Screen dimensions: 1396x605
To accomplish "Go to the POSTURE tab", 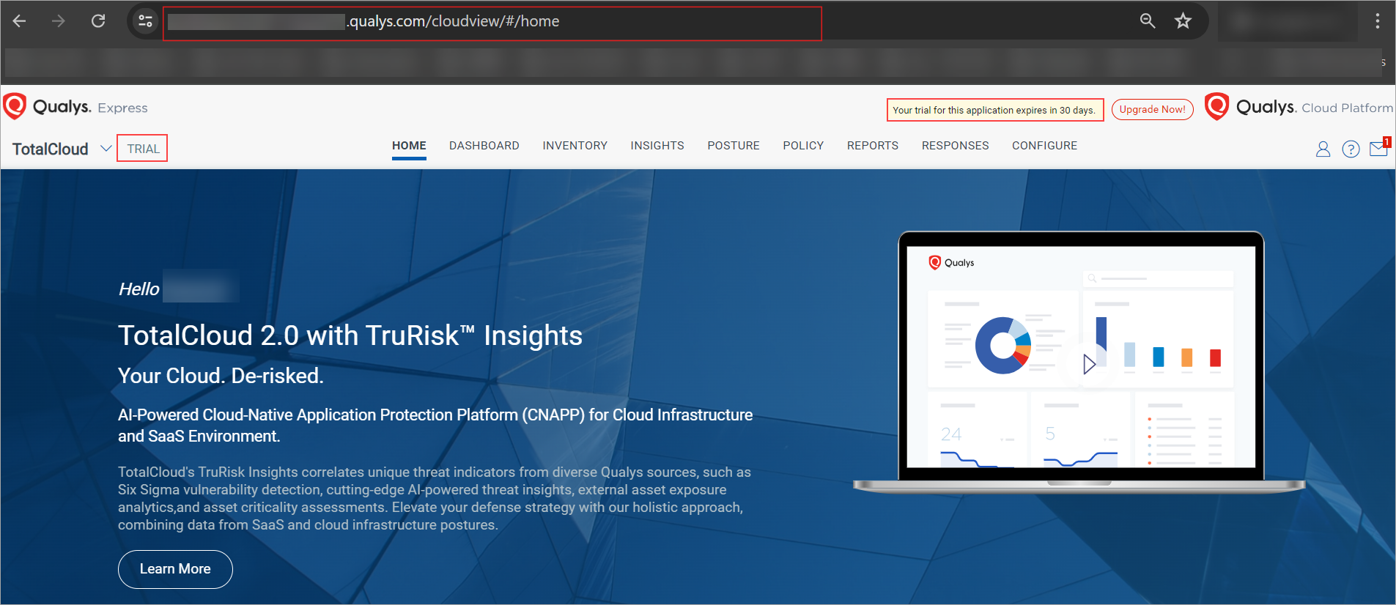I will pyautogui.click(x=733, y=146).
